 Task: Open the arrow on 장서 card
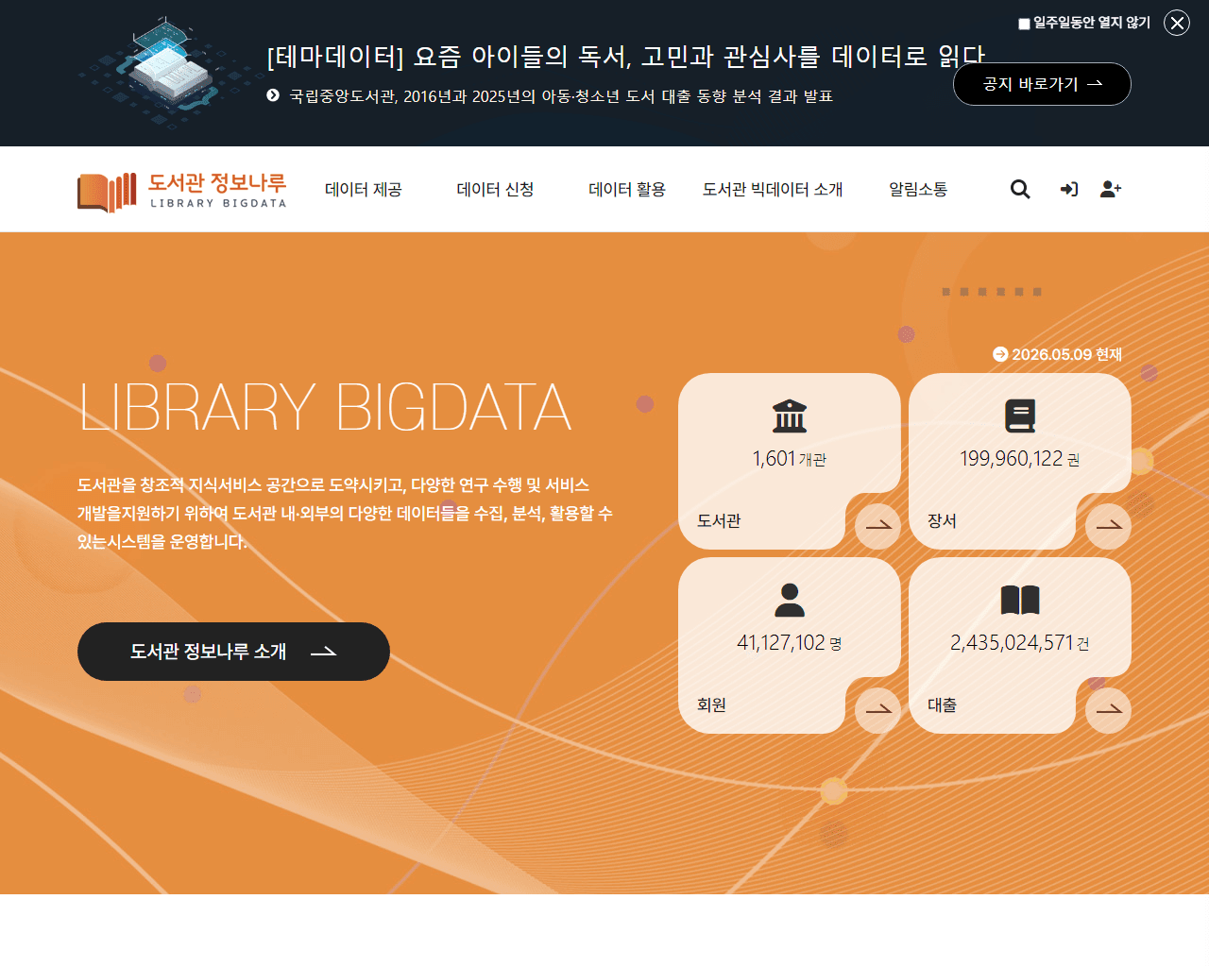[1108, 526]
